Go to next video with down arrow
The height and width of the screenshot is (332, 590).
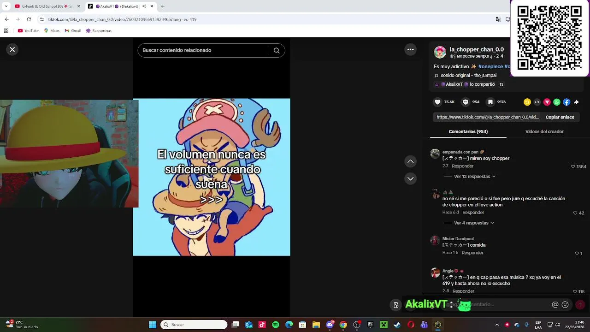click(x=410, y=178)
